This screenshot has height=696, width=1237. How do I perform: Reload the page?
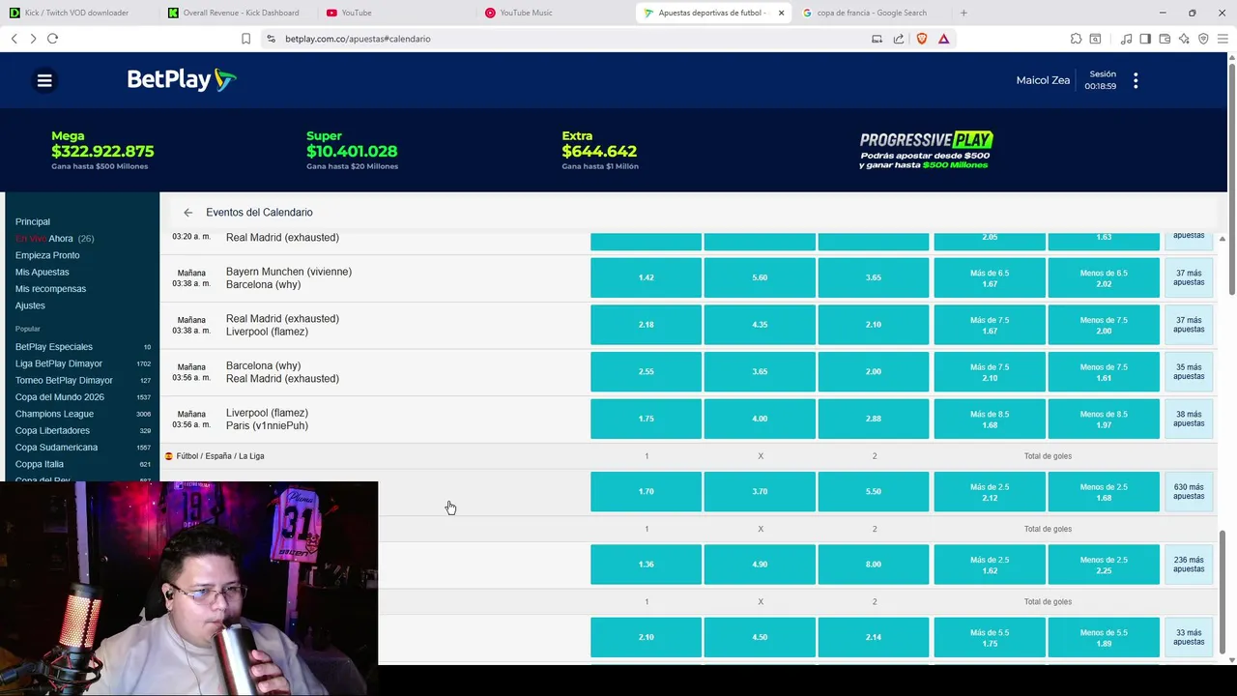52,39
